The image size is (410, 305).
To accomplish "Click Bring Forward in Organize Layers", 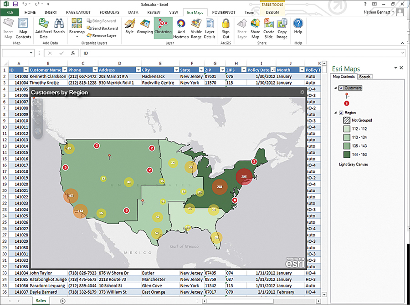I will click(101, 21).
